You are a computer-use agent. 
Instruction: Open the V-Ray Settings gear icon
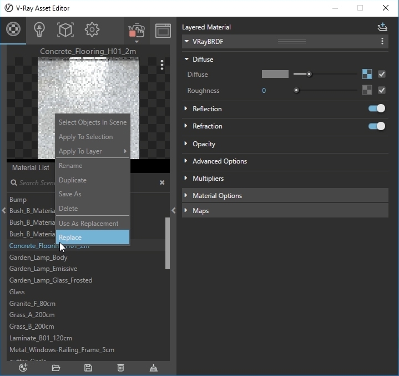(x=92, y=29)
